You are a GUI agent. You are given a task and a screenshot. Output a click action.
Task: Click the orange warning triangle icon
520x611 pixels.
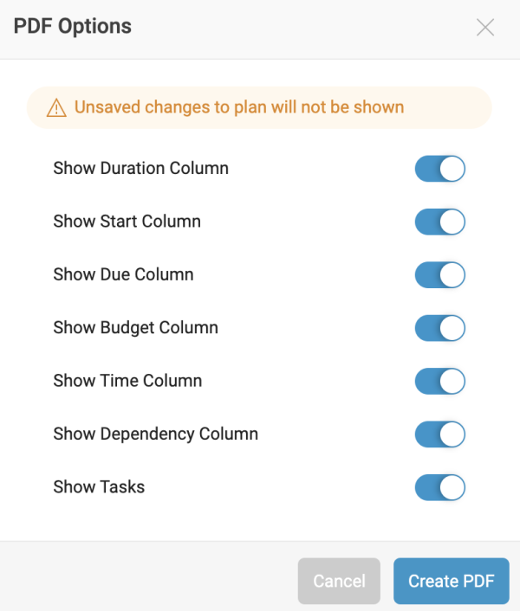pyautogui.click(x=56, y=108)
